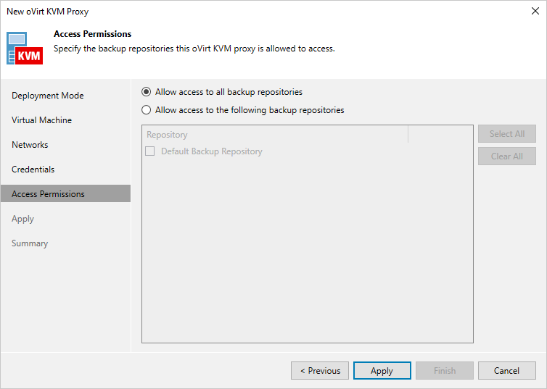Click the Repository column header
This screenshot has height=389, width=547.
pos(274,135)
